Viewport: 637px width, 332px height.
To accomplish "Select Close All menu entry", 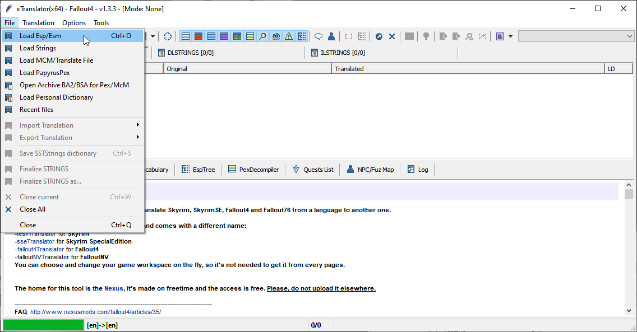I will (x=73, y=209).
